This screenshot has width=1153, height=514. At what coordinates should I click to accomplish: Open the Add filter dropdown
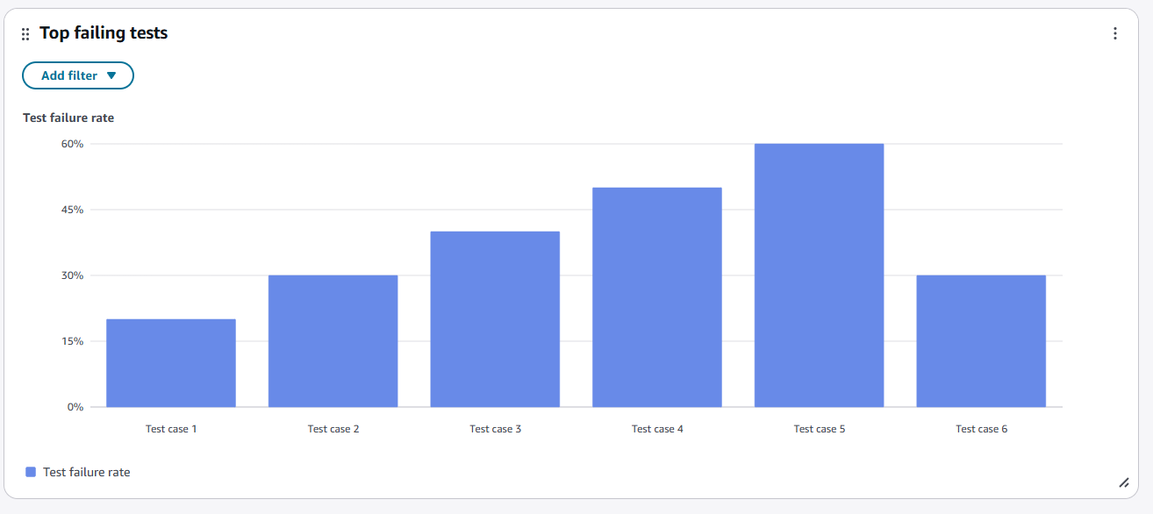78,75
